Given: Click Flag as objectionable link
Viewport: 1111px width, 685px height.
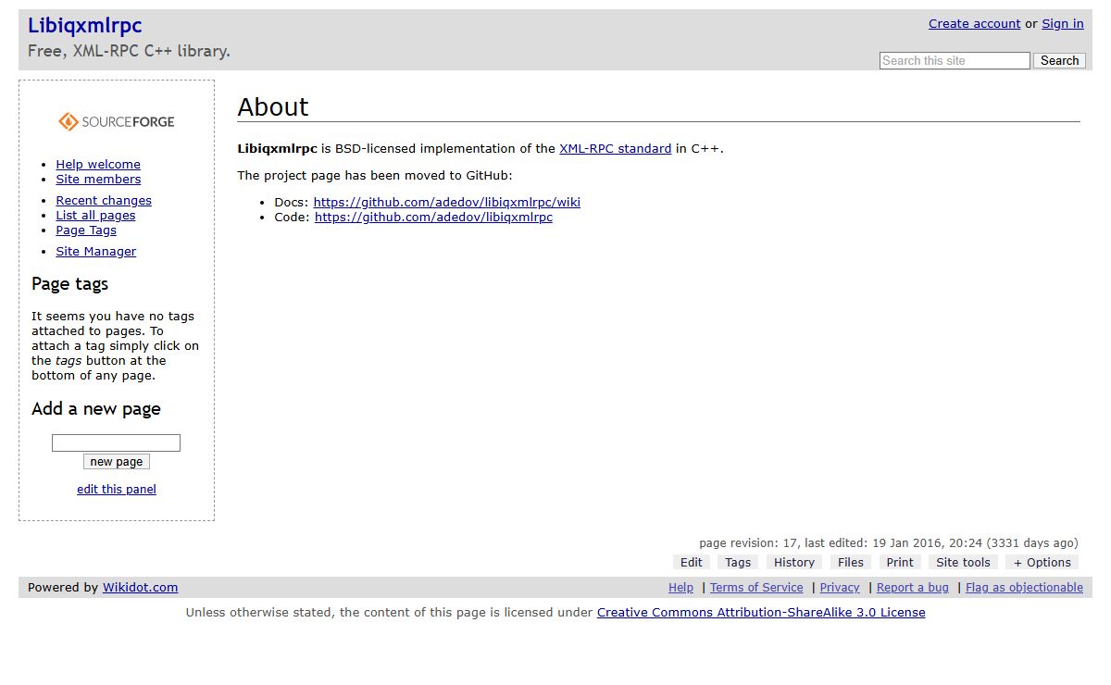Looking at the screenshot, I should tap(1024, 588).
